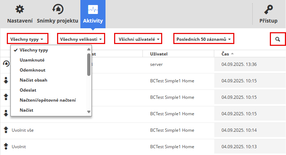Click the up-arrow icon beside Uvolnit vše
The width and height of the screenshot is (286, 155).
6,130
